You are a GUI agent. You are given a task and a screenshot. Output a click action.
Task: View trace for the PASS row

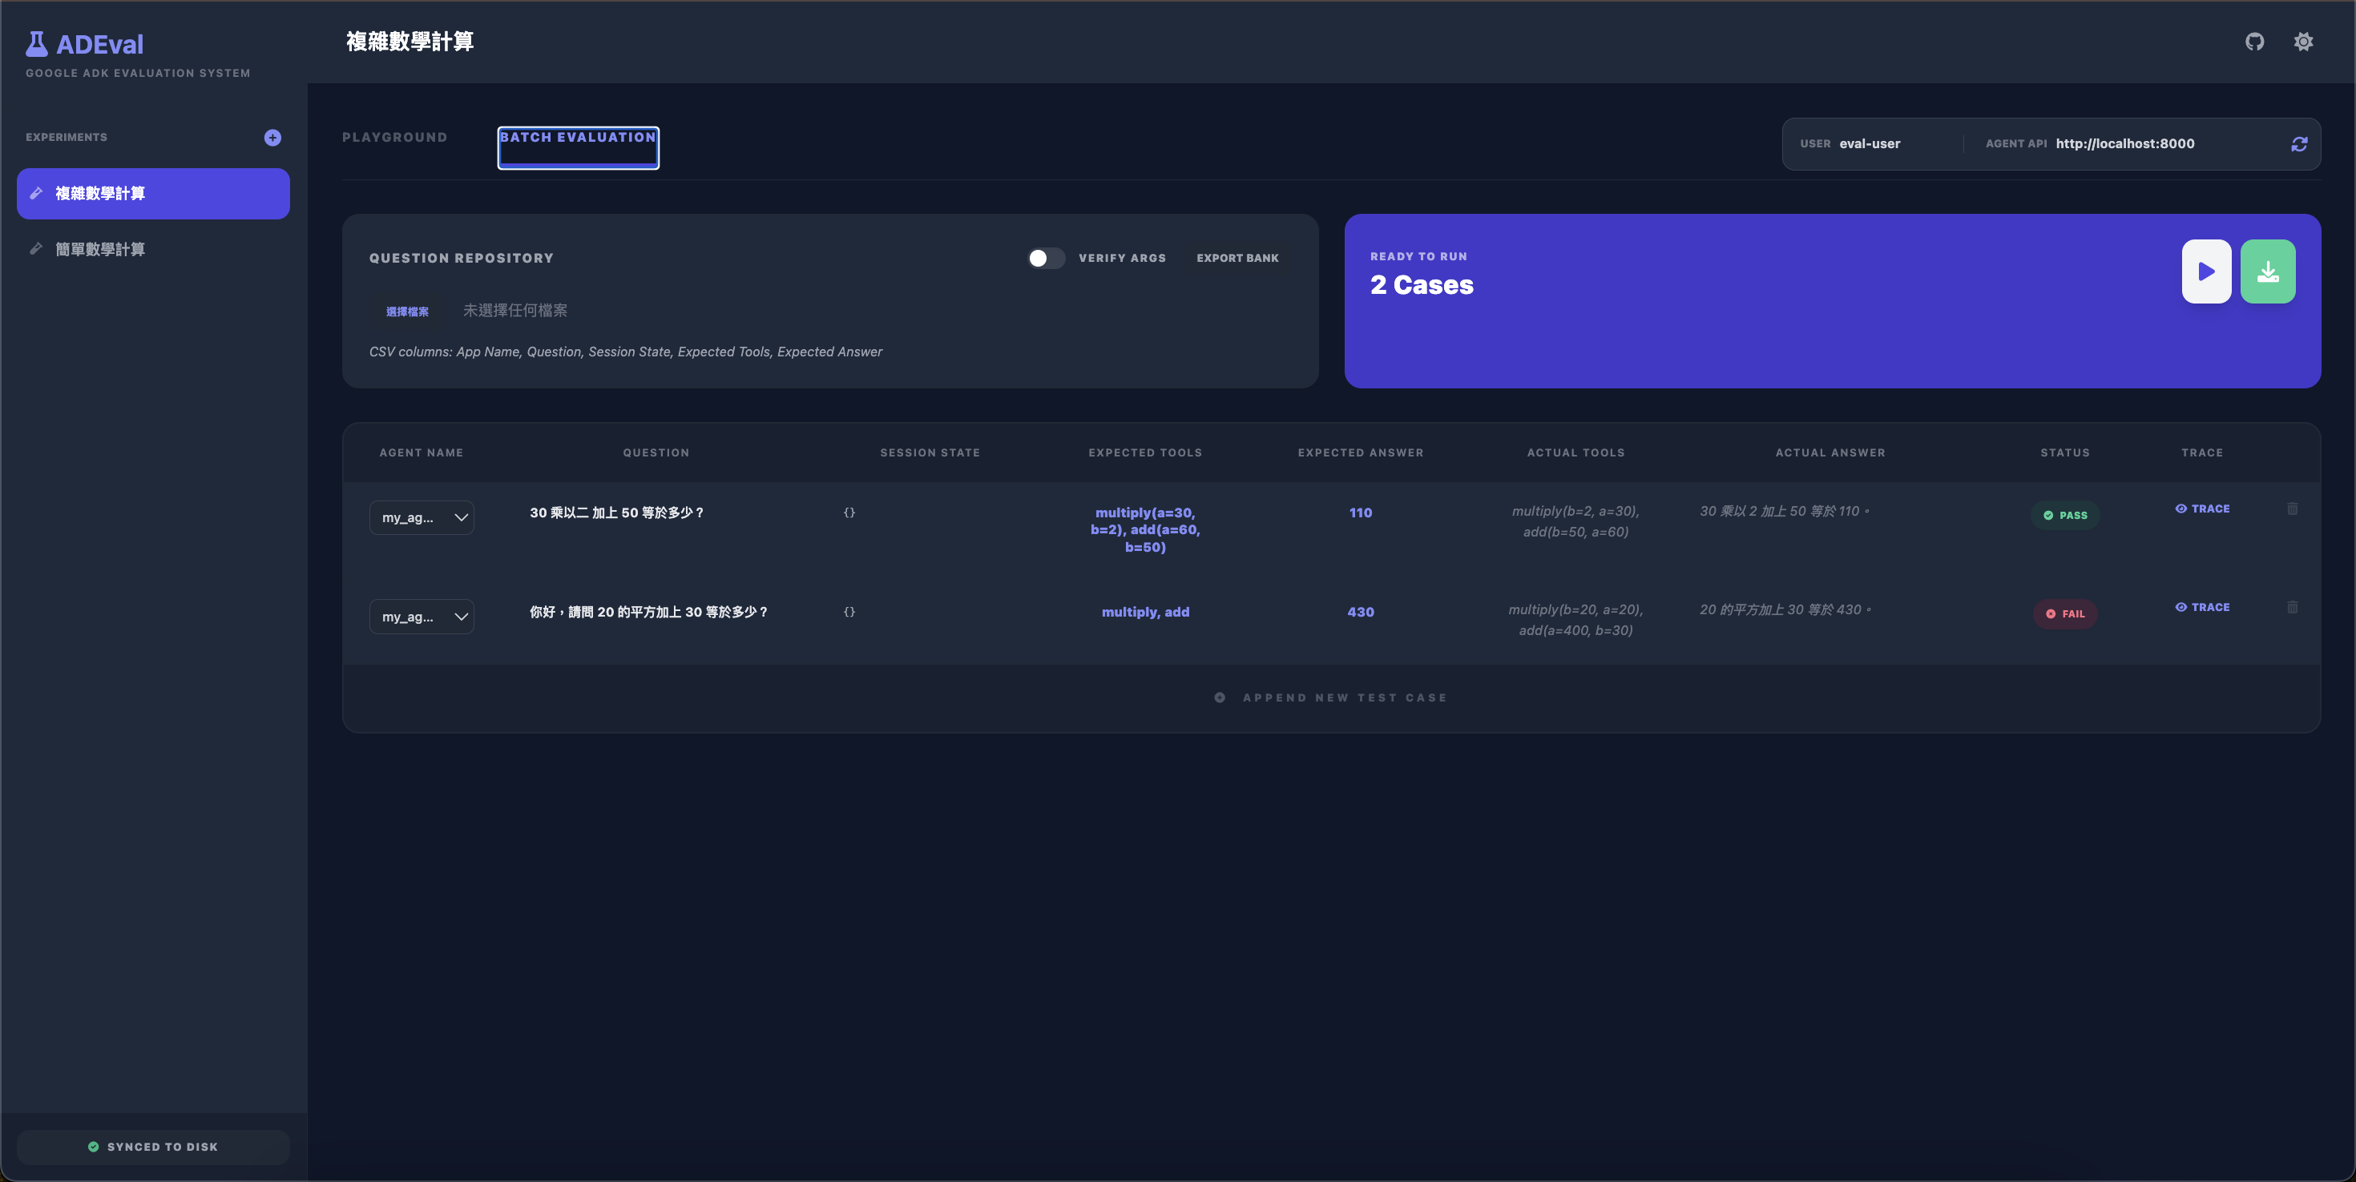tap(2202, 509)
